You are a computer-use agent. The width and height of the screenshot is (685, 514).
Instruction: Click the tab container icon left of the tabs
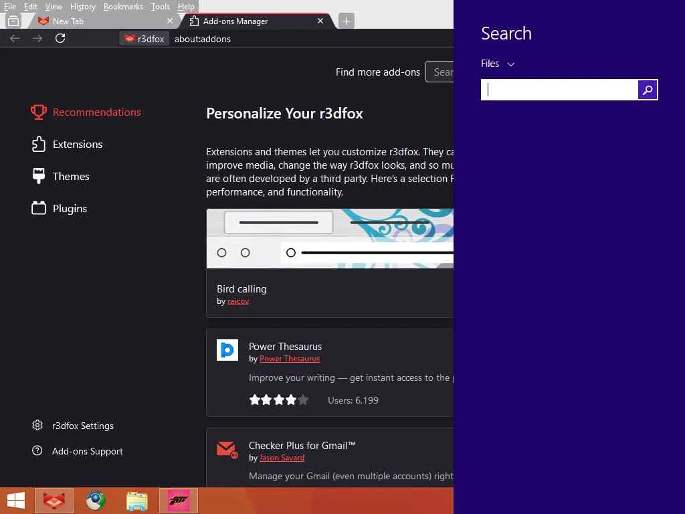tap(13, 21)
